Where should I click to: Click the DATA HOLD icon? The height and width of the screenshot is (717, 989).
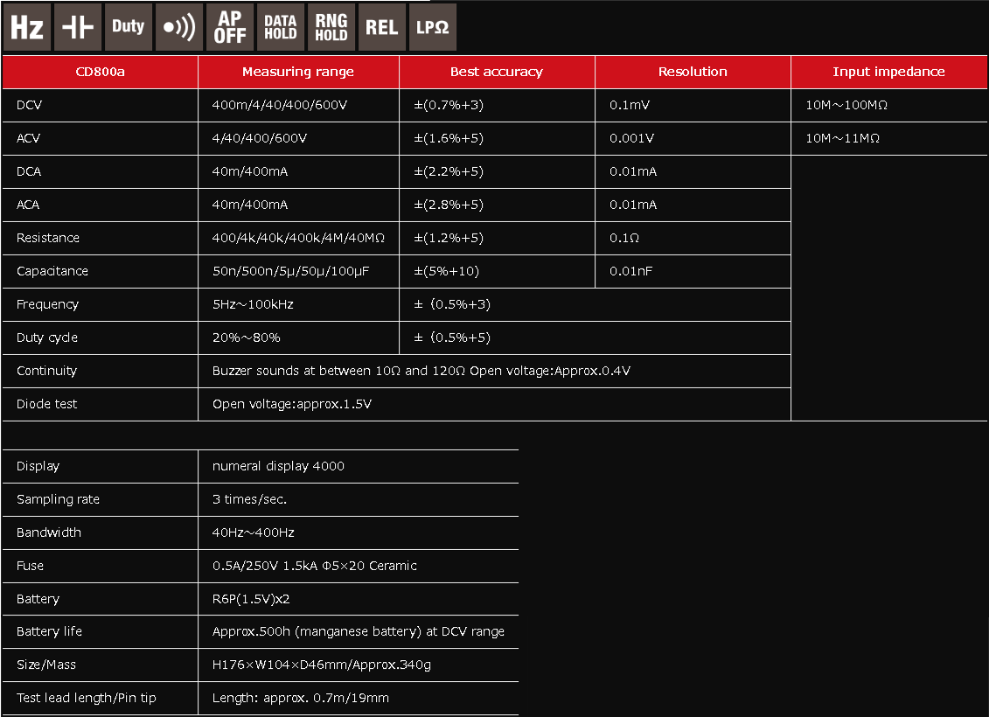click(280, 27)
